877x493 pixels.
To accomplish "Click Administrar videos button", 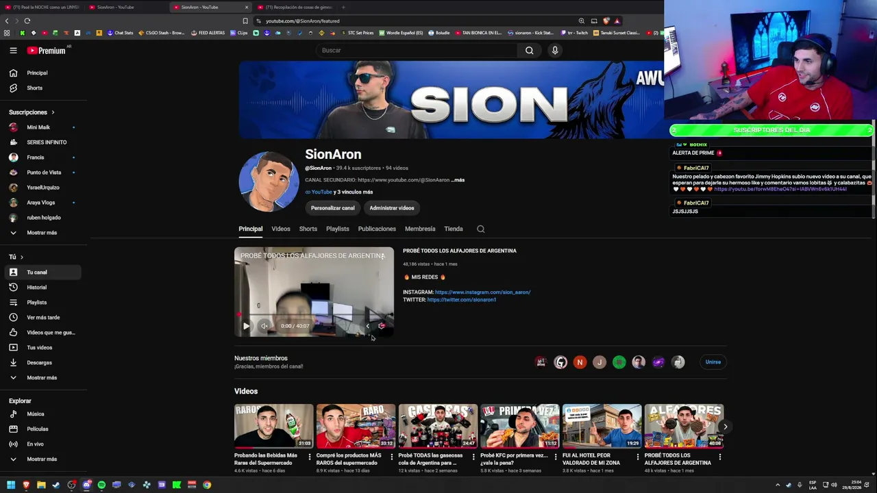I will pyautogui.click(x=392, y=208).
